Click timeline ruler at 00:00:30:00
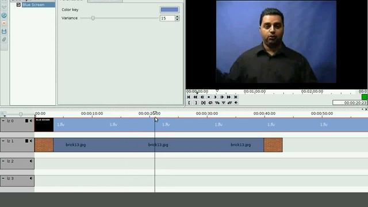Screen dimensions: 368x207 207,114
